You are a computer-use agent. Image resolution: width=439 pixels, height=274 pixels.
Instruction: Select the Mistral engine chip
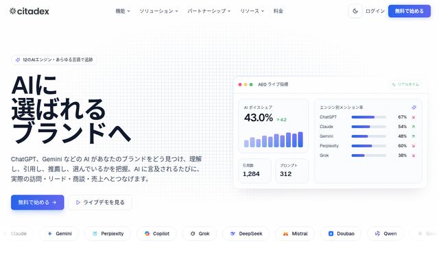pos(295,234)
